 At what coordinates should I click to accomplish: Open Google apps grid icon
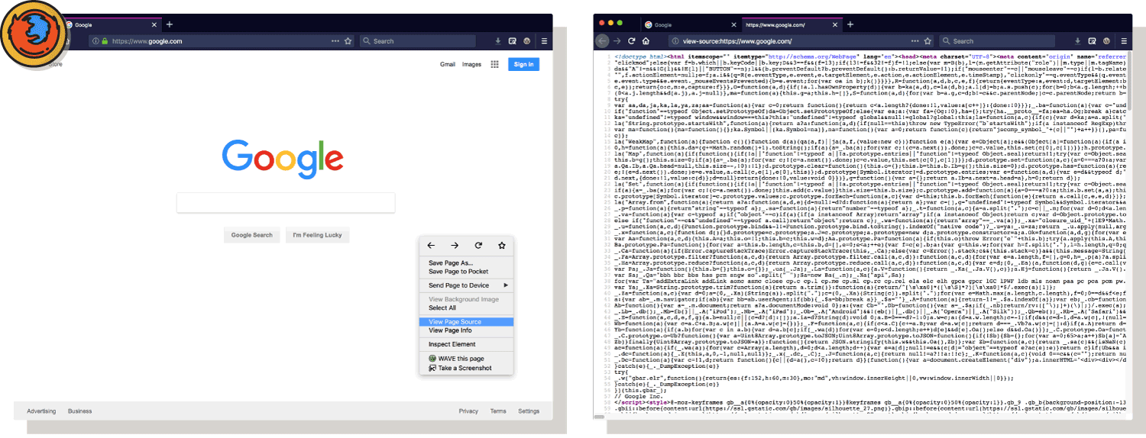tap(495, 64)
